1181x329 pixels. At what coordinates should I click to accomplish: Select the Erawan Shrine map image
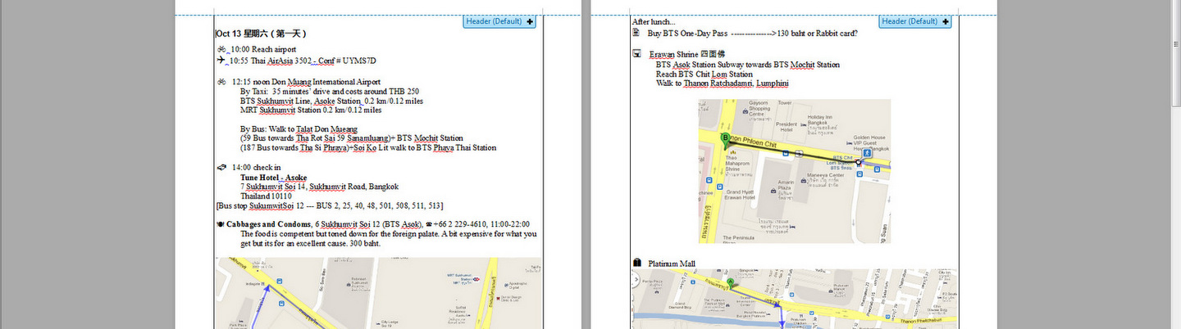point(794,171)
